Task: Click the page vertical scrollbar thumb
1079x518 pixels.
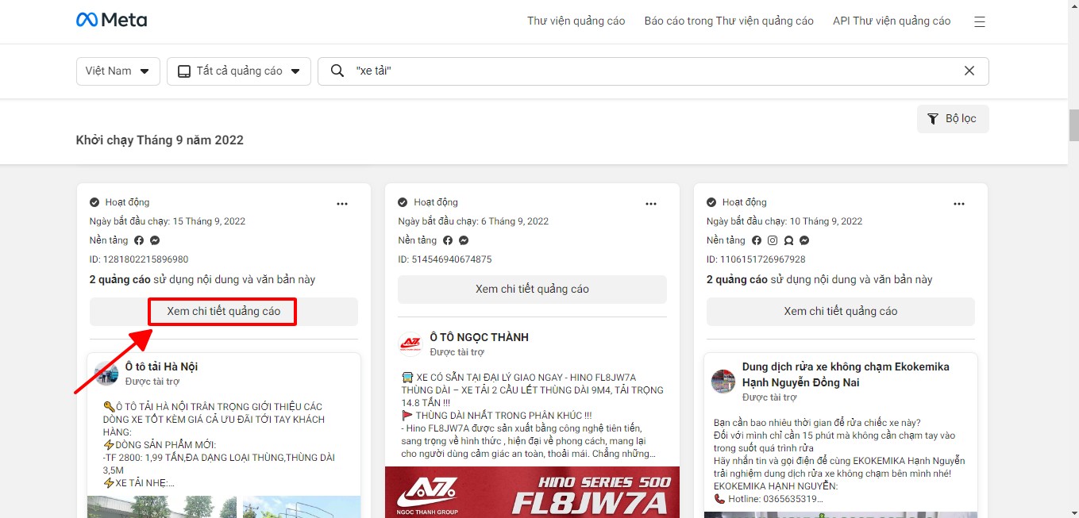Action: point(1073,125)
